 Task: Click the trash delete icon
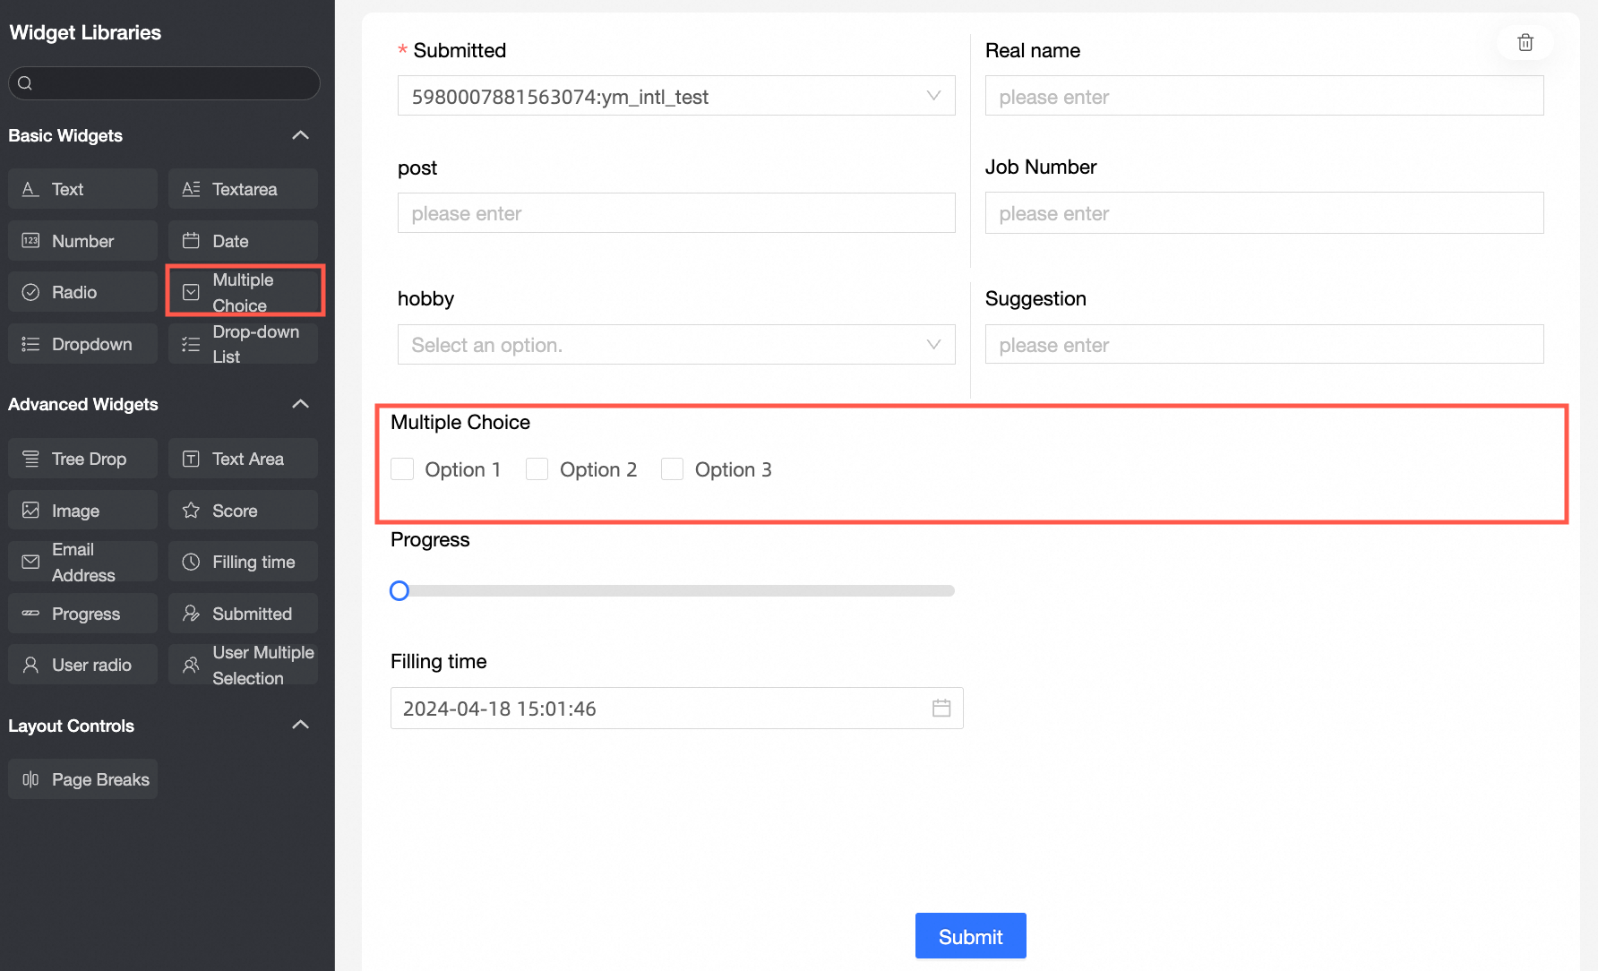[x=1525, y=42]
